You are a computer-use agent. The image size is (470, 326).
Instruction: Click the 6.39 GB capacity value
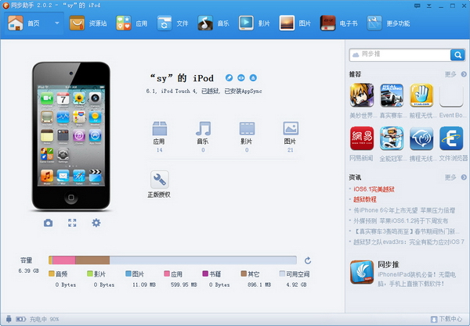28,270
